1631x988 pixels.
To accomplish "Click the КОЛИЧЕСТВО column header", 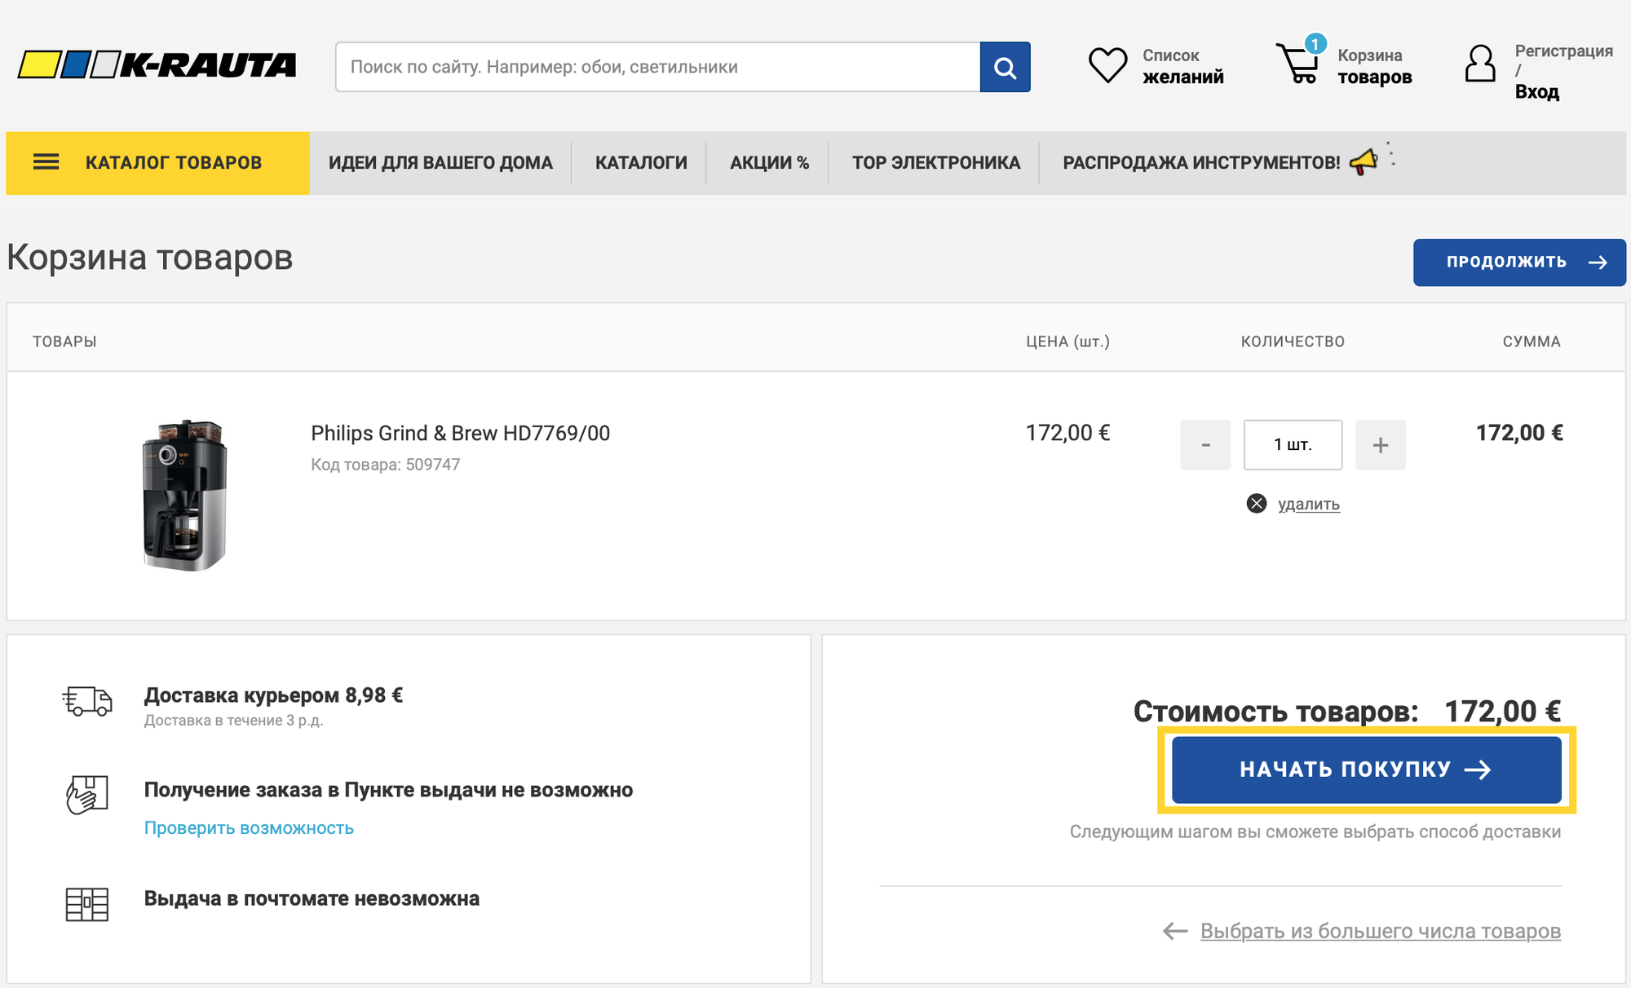I will pyautogui.click(x=1293, y=342).
